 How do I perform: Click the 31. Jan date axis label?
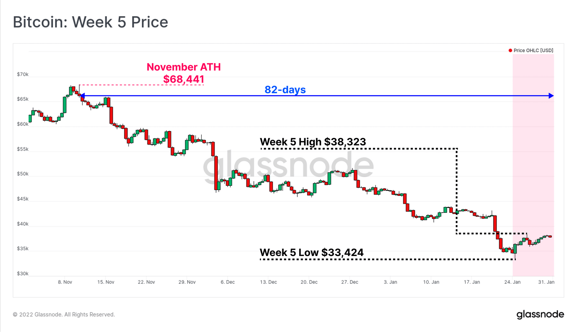(546, 282)
